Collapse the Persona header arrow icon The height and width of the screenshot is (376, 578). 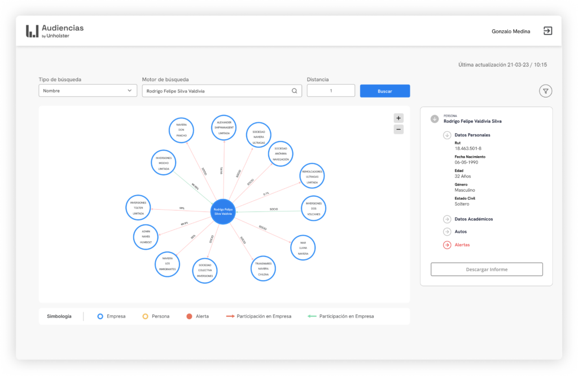[434, 118]
